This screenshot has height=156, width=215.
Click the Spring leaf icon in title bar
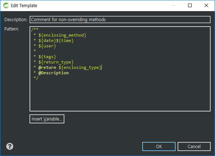(6, 5)
